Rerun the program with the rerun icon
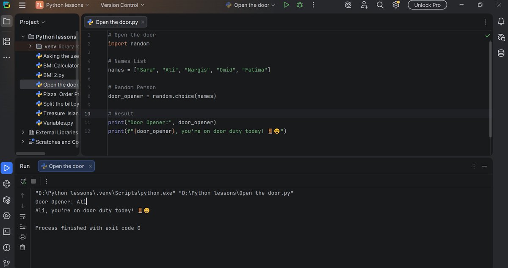 pyautogui.click(x=23, y=181)
